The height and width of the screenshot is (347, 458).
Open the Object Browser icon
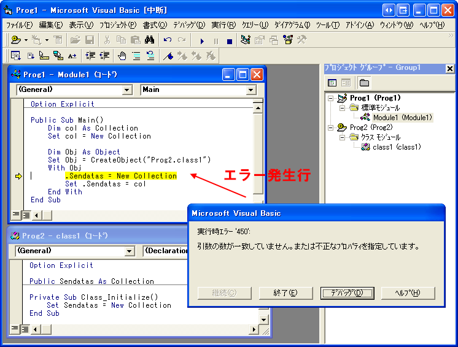[288, 40]
